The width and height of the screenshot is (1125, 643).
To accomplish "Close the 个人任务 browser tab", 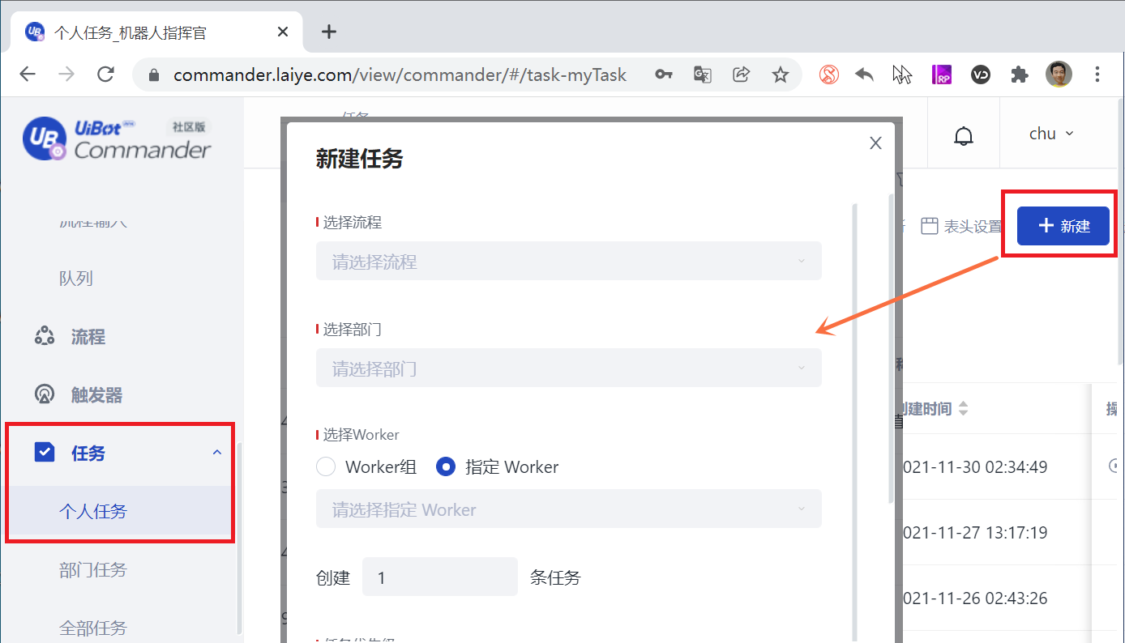I will pos(283,32).
